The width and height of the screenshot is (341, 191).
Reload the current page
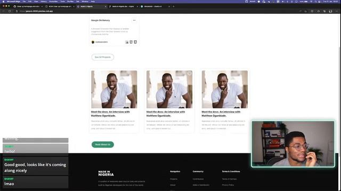click(x=10, y=11)
